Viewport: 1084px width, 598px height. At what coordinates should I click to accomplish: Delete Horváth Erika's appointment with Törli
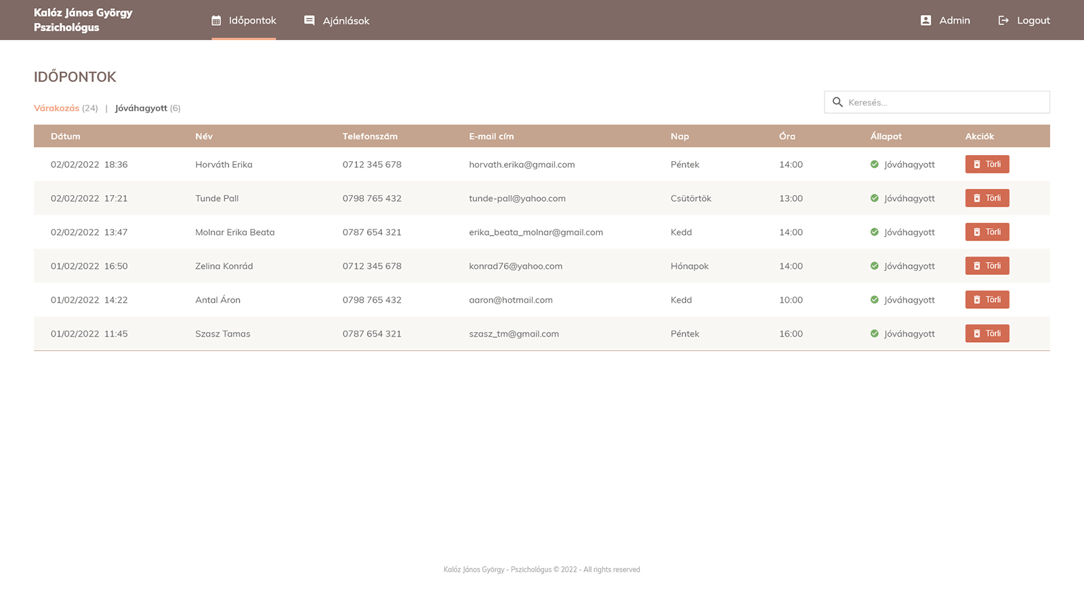(987, 165)
